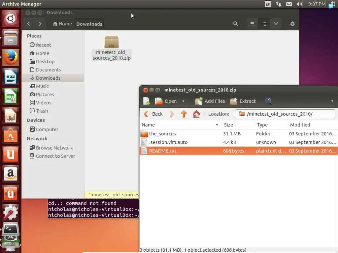338x253 pixels.
Task: Open Amazon from the launcher
Action: (x=10, y=174)
